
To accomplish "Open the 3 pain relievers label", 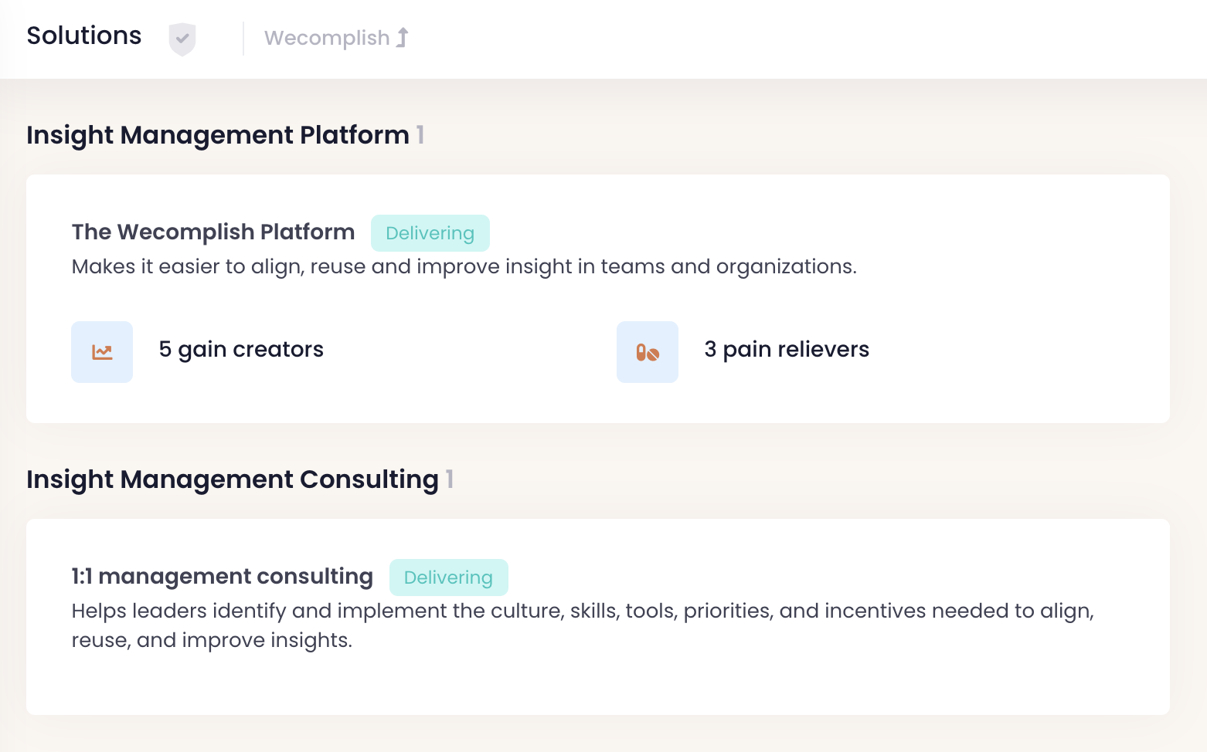I will [x=787, y=350].
